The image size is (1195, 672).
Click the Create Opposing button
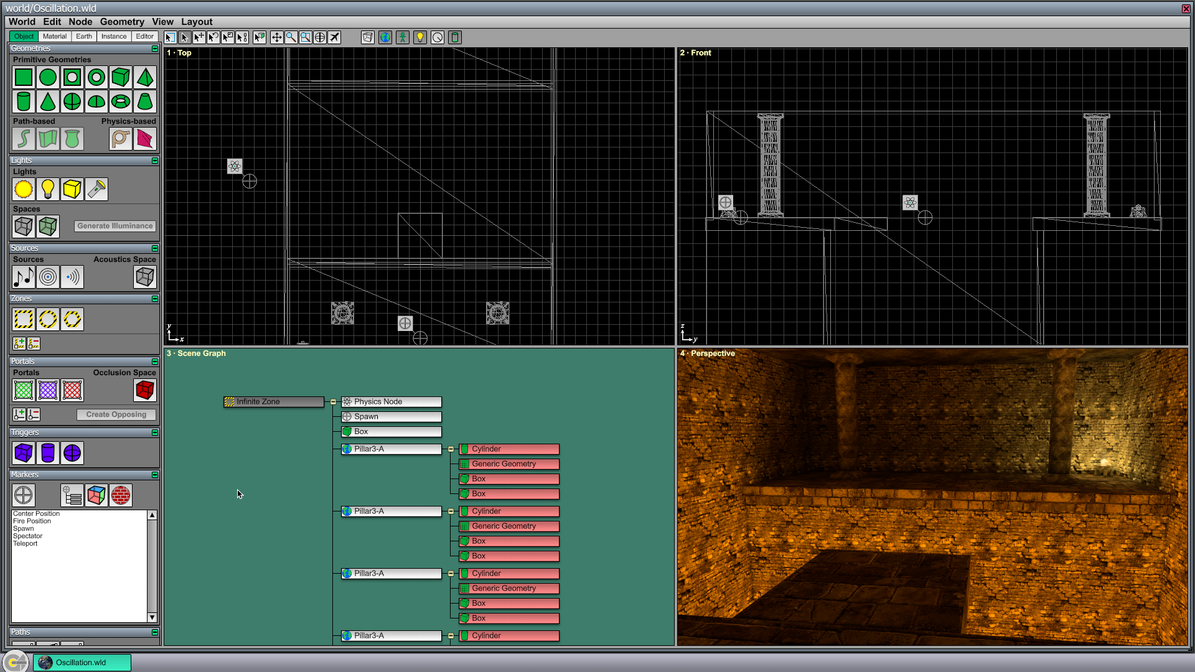click(116, 414)
